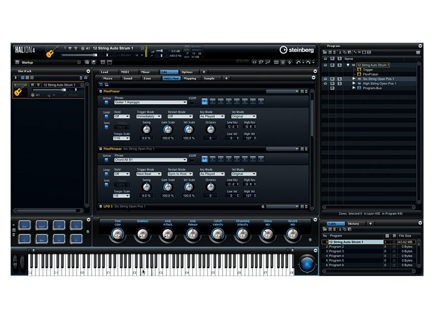437x328 pixels.
Task: Click the columns icon in Program tree toolbar
Action: 418,52
